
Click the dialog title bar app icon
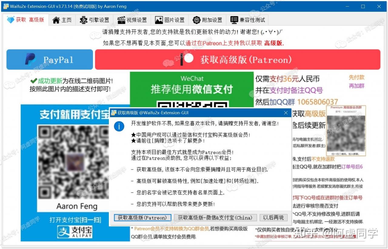click(114, 113)
